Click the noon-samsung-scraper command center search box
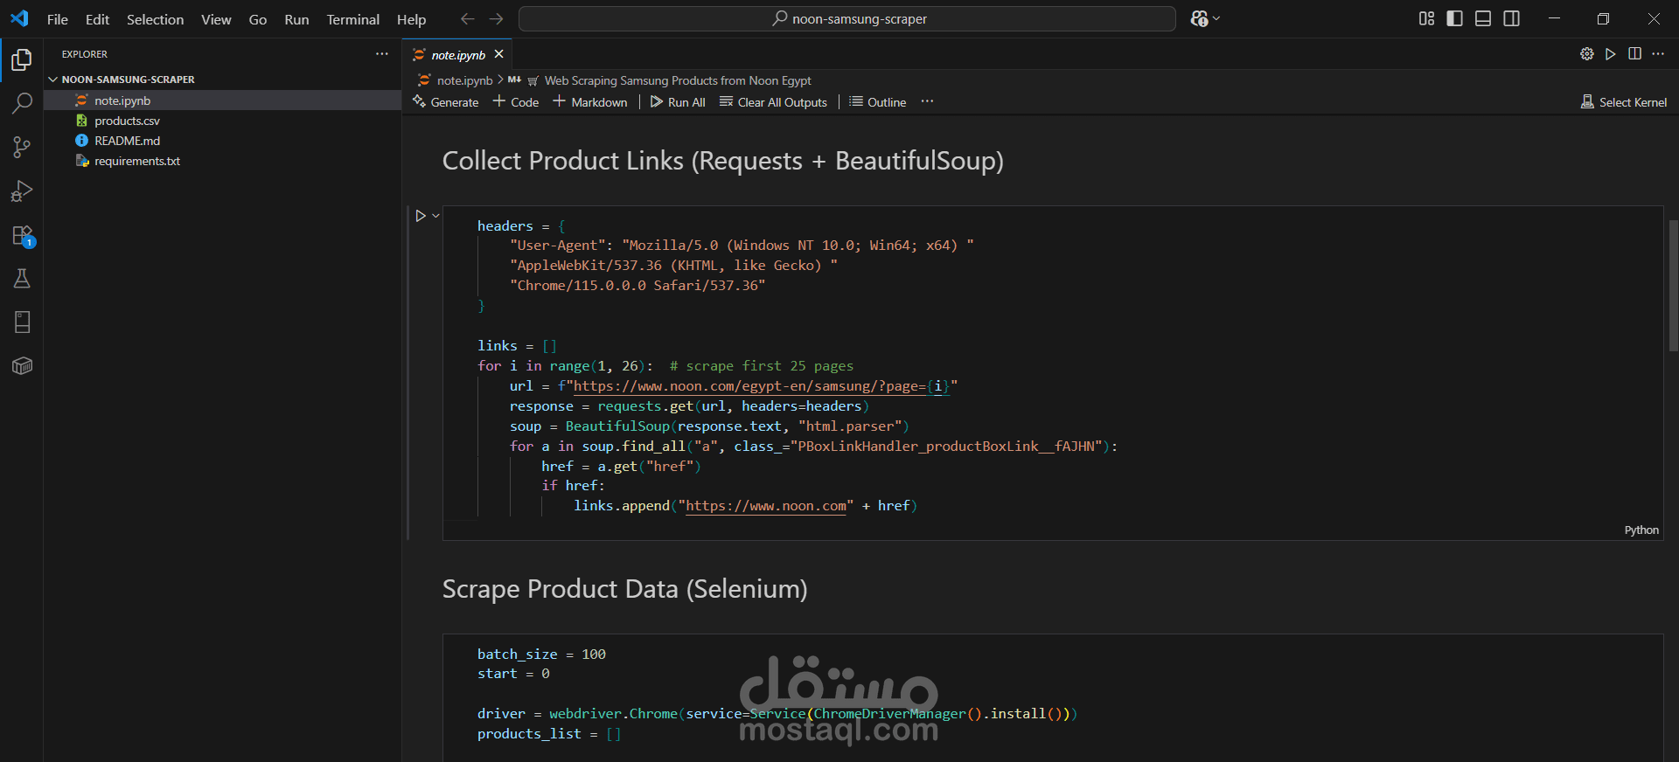Viewport: 1679px width, 762px height. click(x=846, y=18)
